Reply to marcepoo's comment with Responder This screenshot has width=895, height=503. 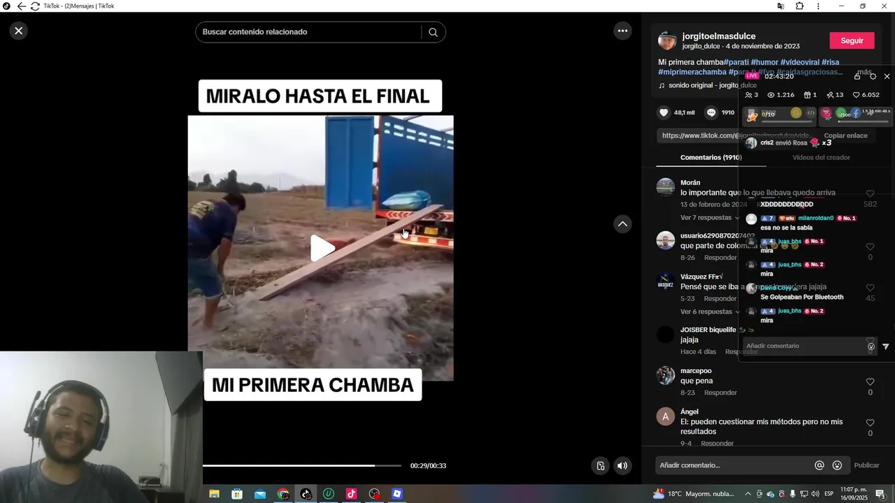[720, 393]
